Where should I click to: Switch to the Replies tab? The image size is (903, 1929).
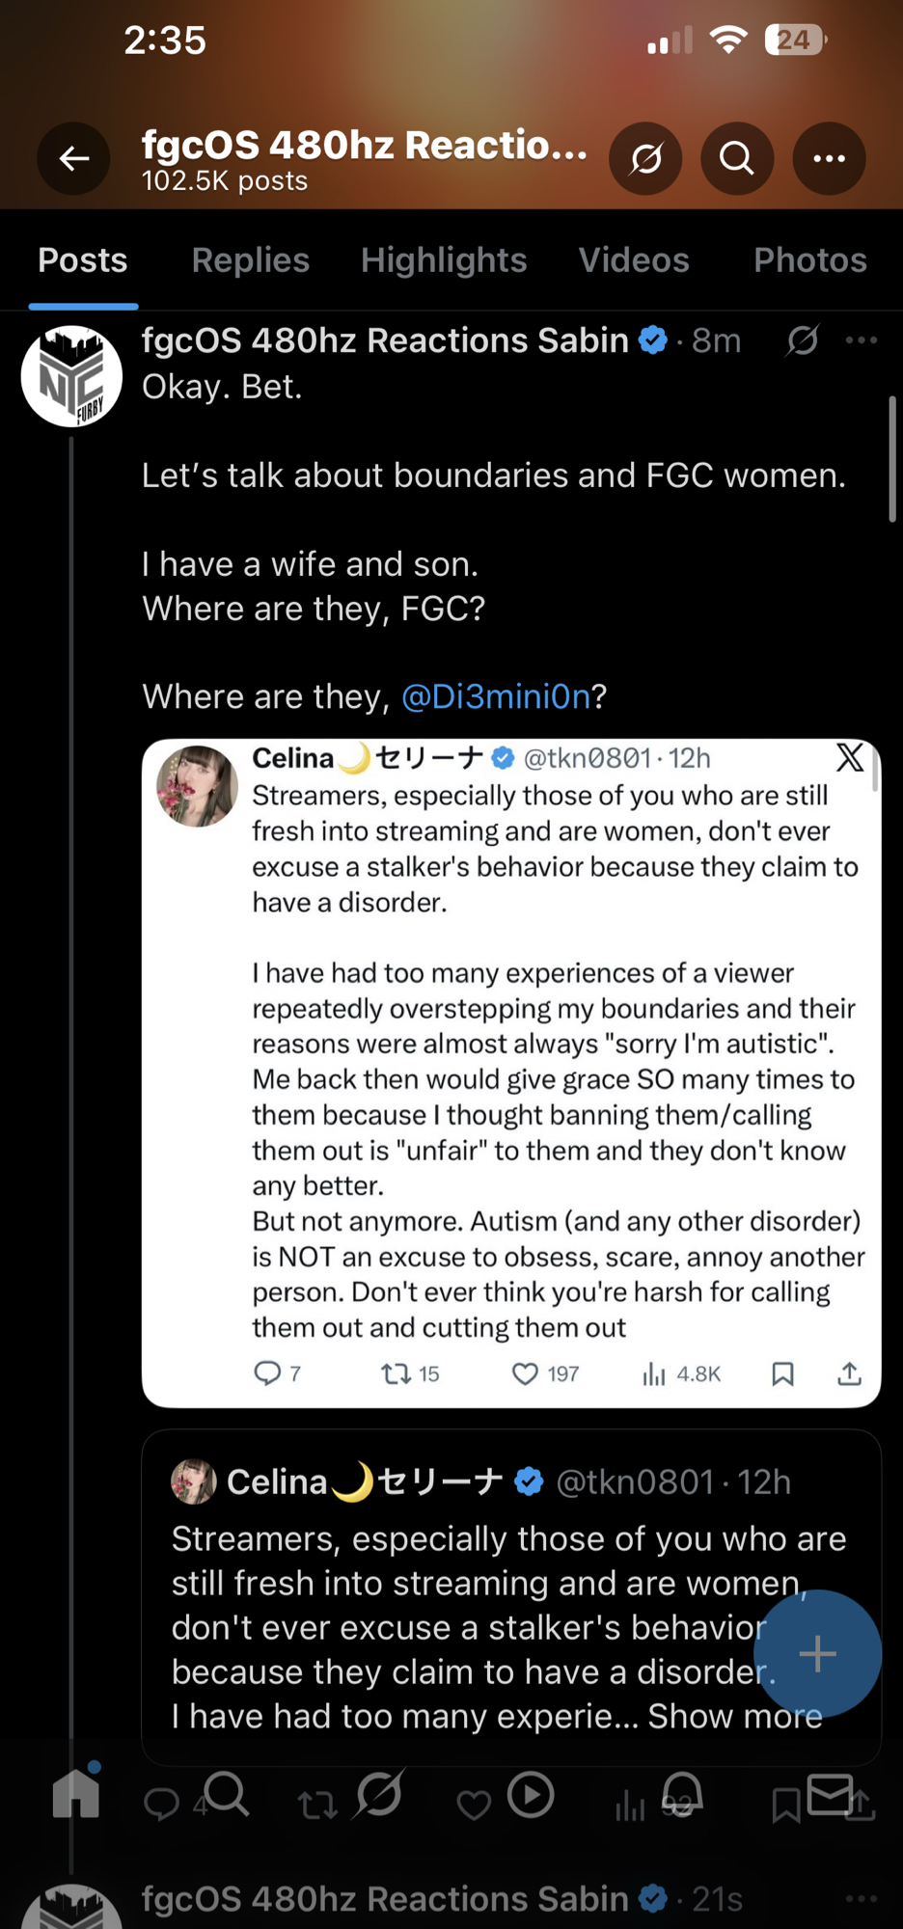coord(250,260)
